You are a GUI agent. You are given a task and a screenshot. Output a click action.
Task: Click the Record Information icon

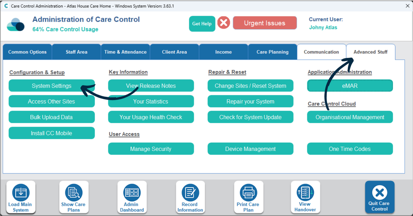pyautogui.click(x=190, y=197)
